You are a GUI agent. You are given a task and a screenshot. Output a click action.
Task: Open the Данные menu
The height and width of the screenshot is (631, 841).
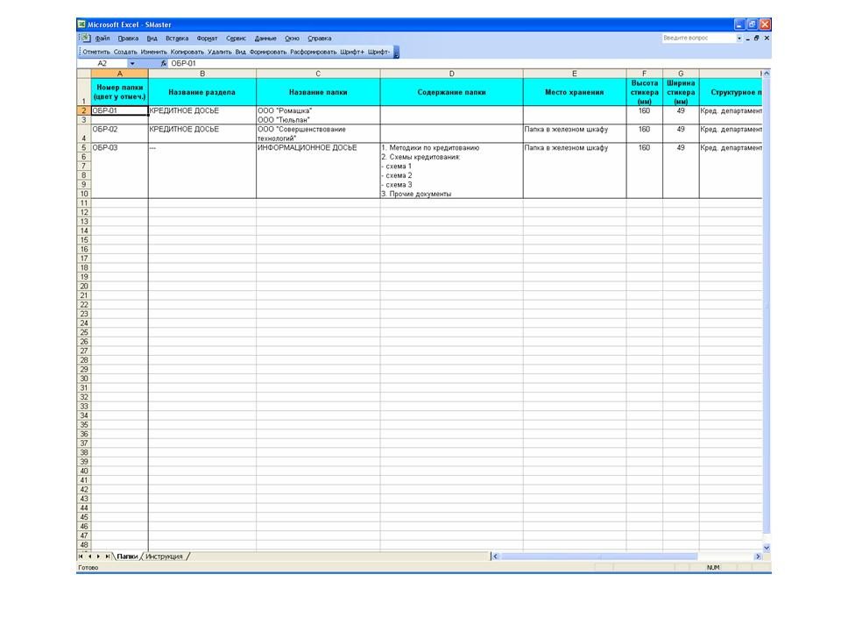265,39
